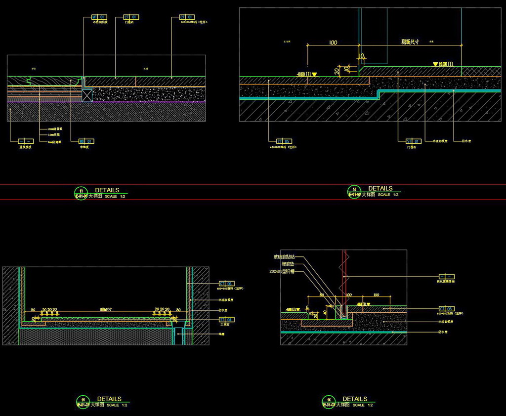Click DETAILS title under detail 13
Viewport: 506px width, 416px height.
click(x=107, y=190)
